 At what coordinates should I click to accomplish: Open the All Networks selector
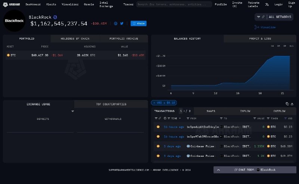pos(280,17)
